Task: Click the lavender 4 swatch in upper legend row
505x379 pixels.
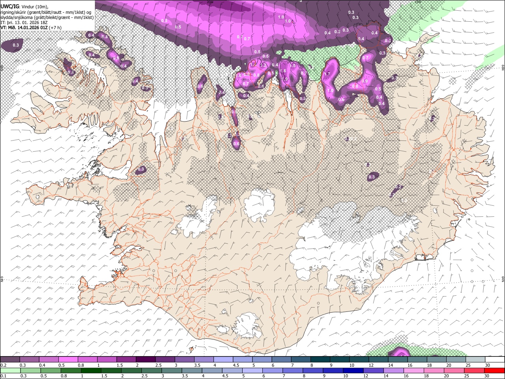Action: click(223, 360)
